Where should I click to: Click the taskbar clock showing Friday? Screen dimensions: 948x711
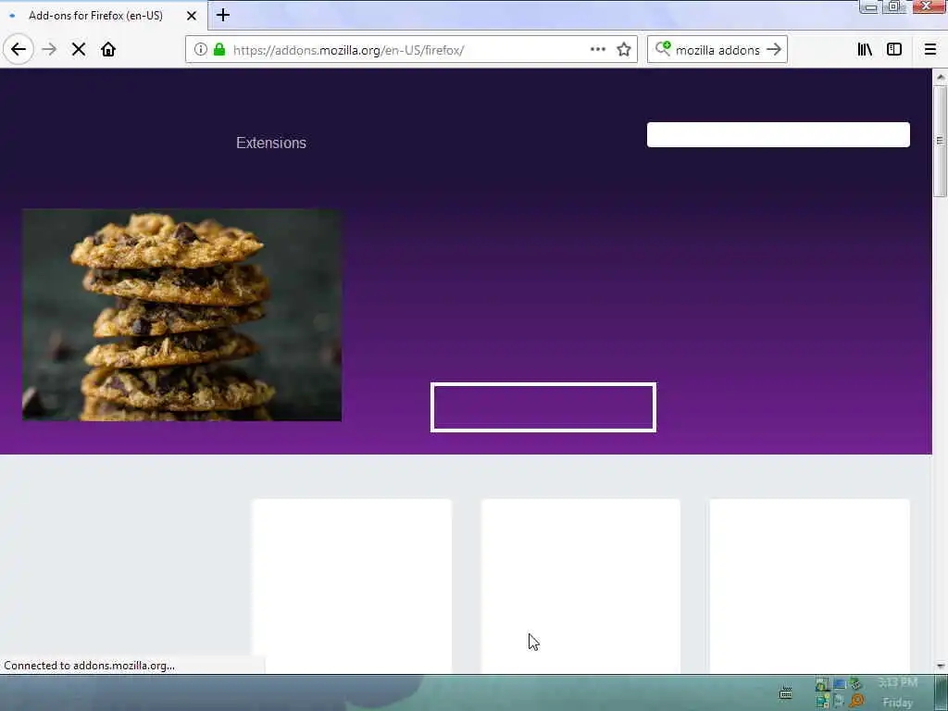tap(897, 692)
